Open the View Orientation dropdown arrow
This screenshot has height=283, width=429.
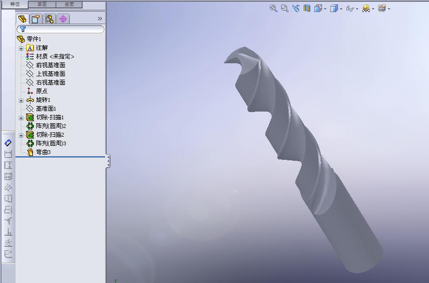(325, 9)
